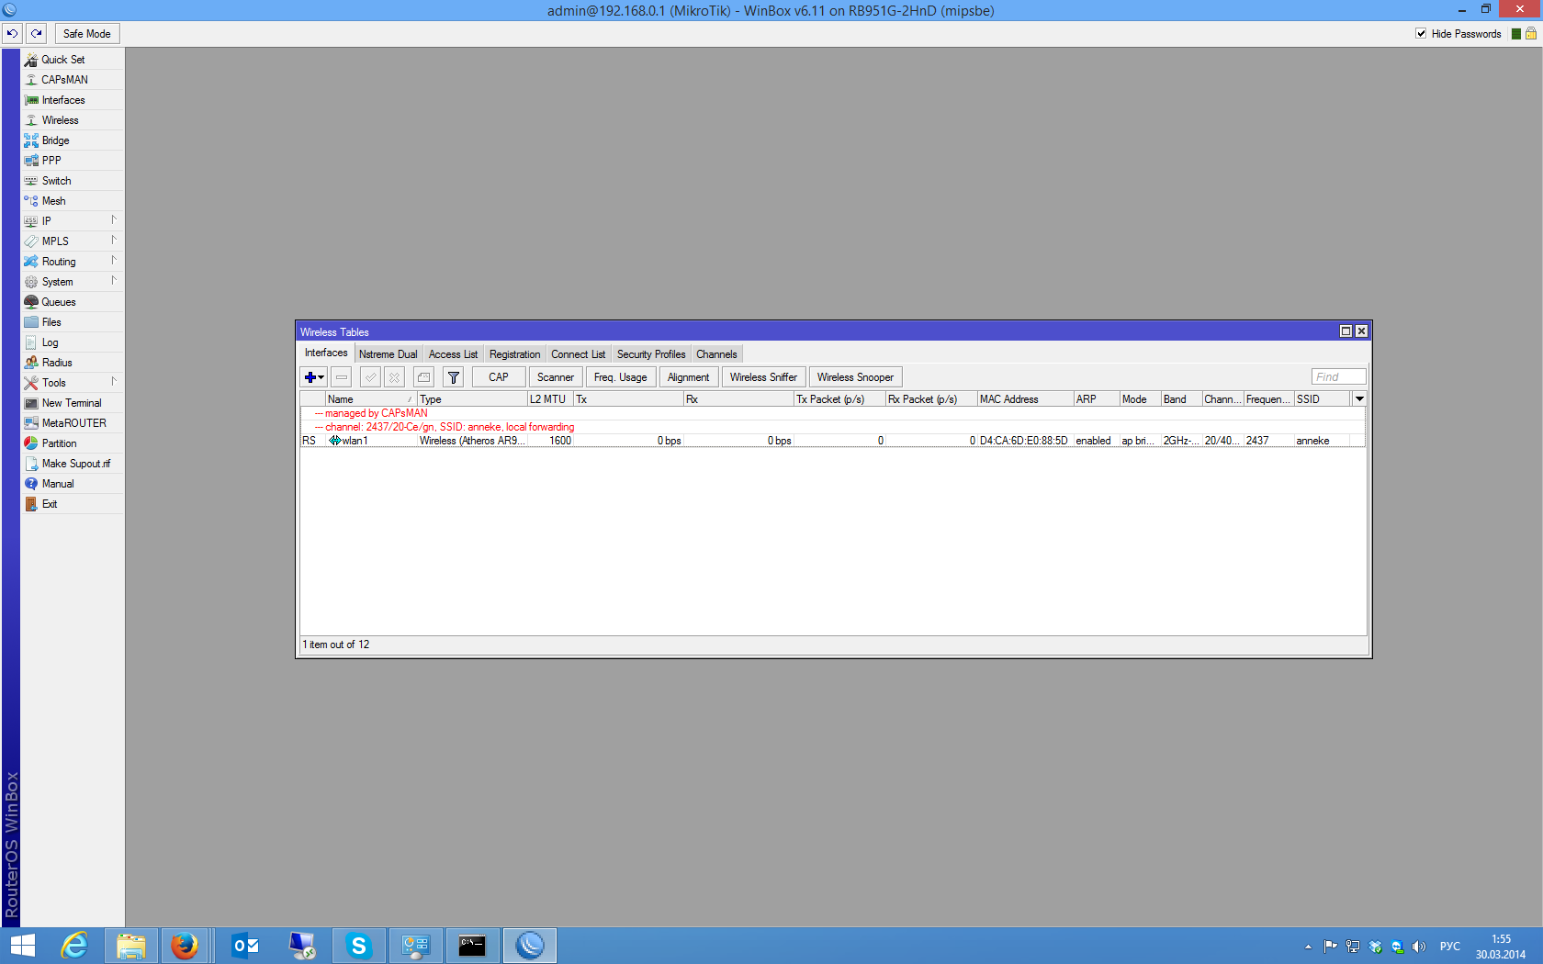Click the Redo arrow icon
Screen dimensions: 1543x964
37,34
